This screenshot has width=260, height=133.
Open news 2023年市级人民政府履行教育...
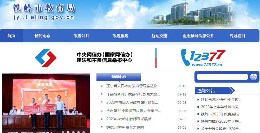click(x=132, y=102)
